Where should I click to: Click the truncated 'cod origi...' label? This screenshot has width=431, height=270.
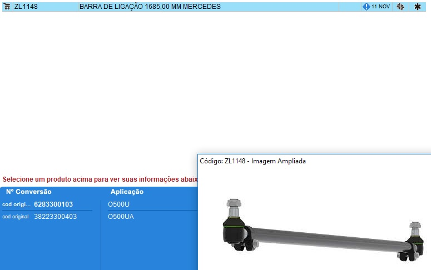click(x=16, y=204)
